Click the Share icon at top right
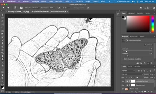The height and width of the screenshot is (94, 156). 154,8
